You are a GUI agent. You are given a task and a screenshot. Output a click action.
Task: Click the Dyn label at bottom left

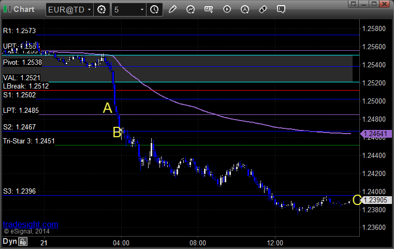tap(10, 241)
